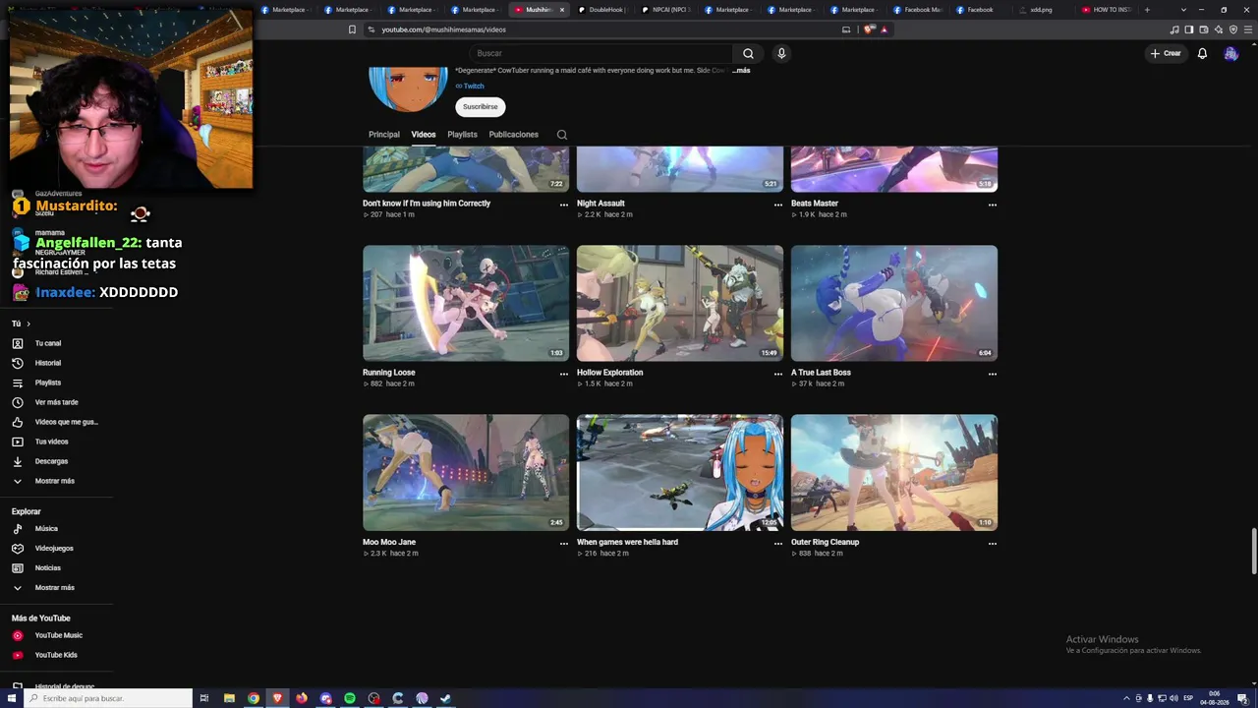Switch to the xdd.png browser tab
Screen dimensions: 1258x708
[1045, 10]
